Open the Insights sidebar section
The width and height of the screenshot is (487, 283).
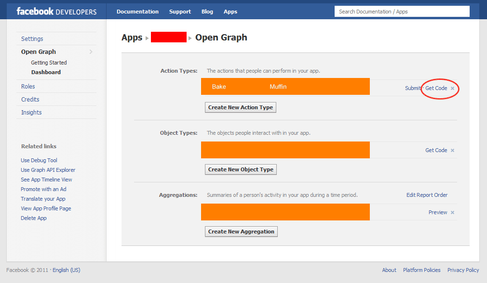[31, 113]
